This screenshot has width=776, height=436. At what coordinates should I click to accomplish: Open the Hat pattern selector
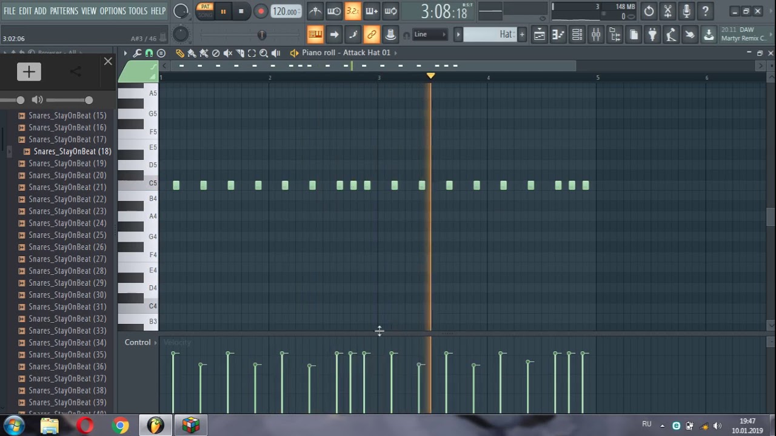click(x=490, y=35)
